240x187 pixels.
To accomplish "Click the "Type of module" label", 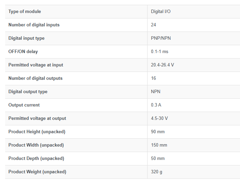I will pos(25,12).
